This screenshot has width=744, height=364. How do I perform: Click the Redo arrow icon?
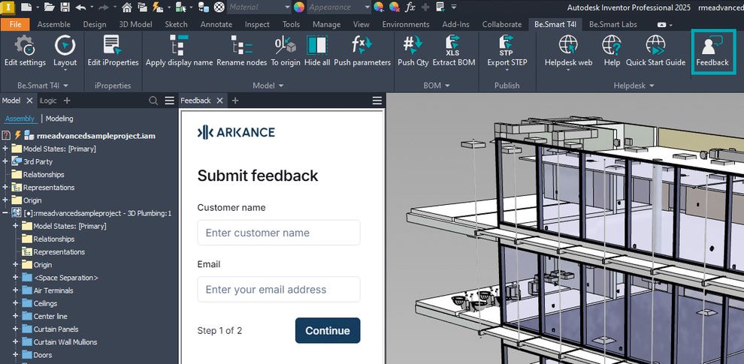(x=104, y=7)
